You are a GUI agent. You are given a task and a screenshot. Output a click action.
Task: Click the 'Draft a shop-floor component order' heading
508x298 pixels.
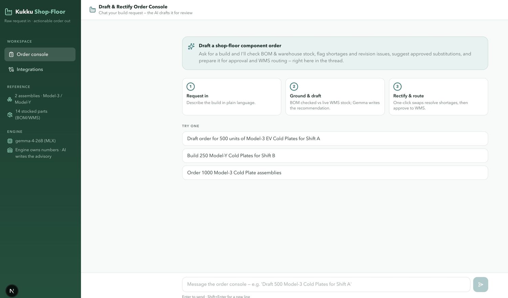240,46
